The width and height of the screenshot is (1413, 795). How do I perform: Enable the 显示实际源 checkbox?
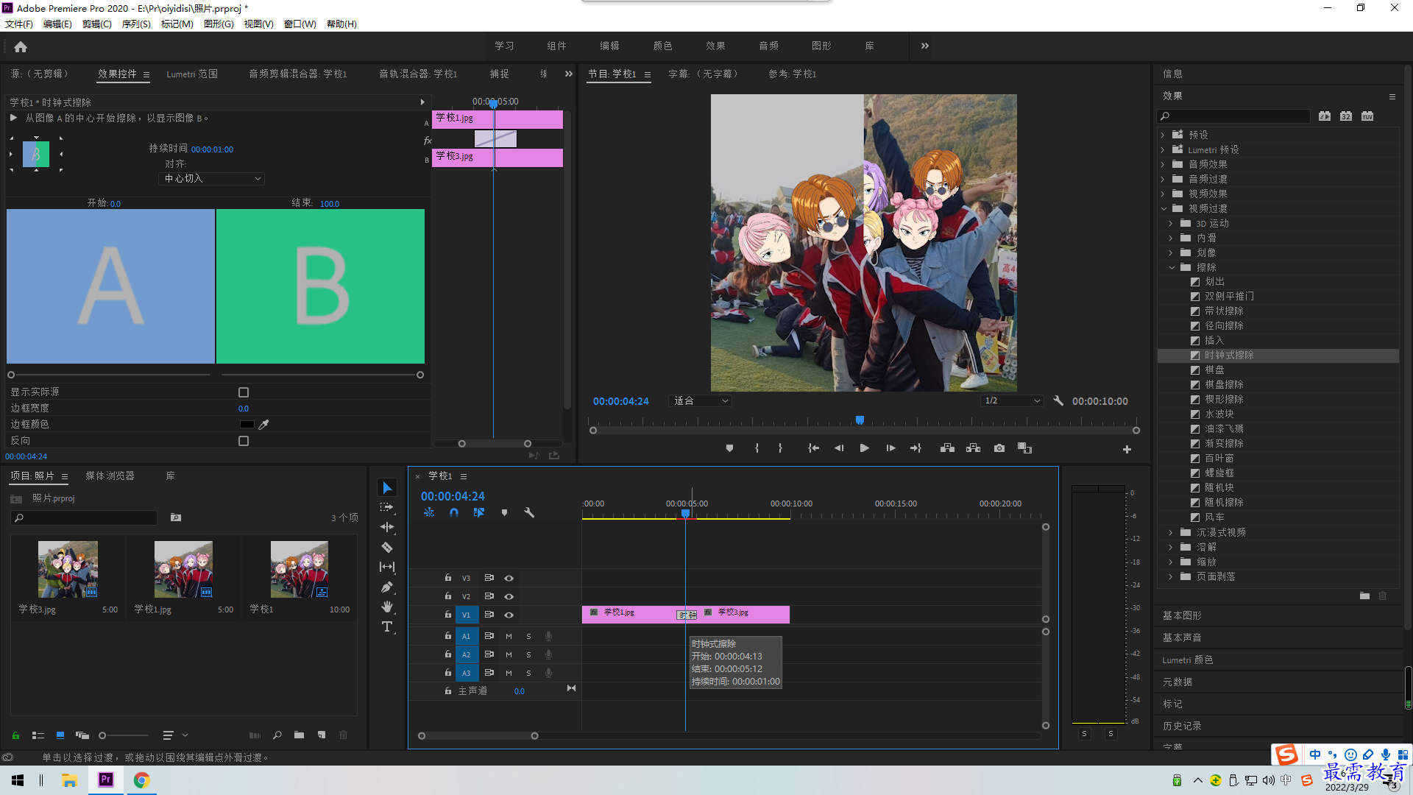tap(244, 392)
